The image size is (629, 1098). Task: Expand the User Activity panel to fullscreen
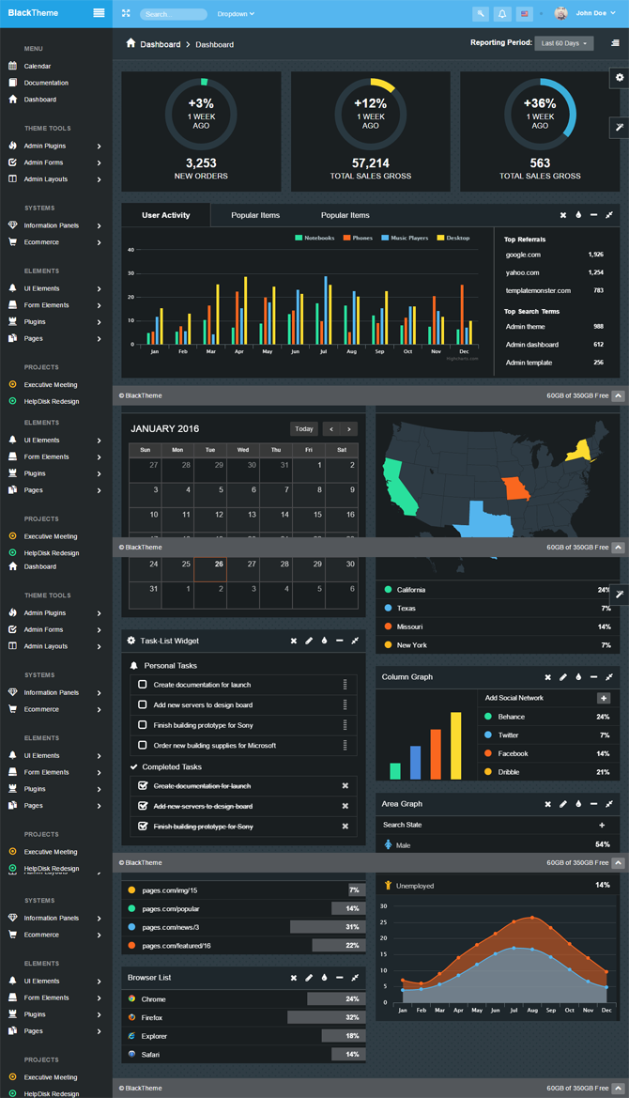click(608, 215)
